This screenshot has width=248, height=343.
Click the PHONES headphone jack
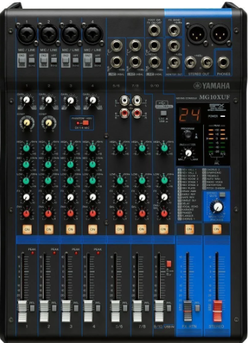pyautogui.click(x=223, y=62)
